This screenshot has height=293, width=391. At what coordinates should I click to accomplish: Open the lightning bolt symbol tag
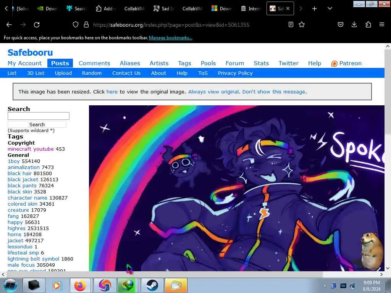pos(34,259)
